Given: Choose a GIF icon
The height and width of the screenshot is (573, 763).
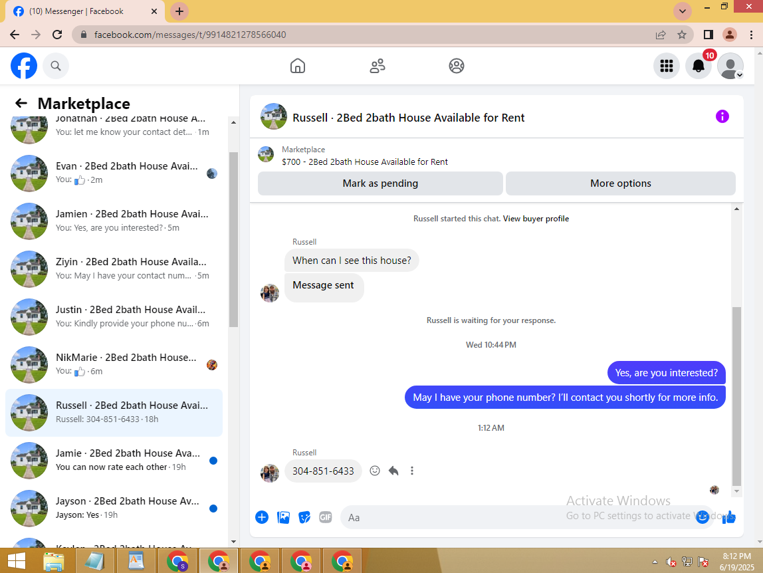Looking at the screenshot, I should 326,518.
